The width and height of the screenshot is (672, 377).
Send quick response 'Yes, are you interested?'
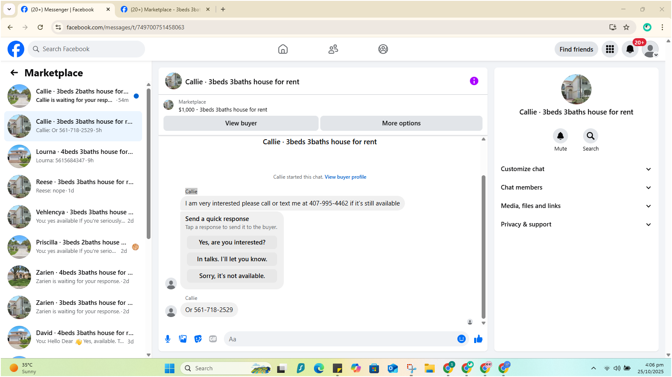tap(232, 242)
